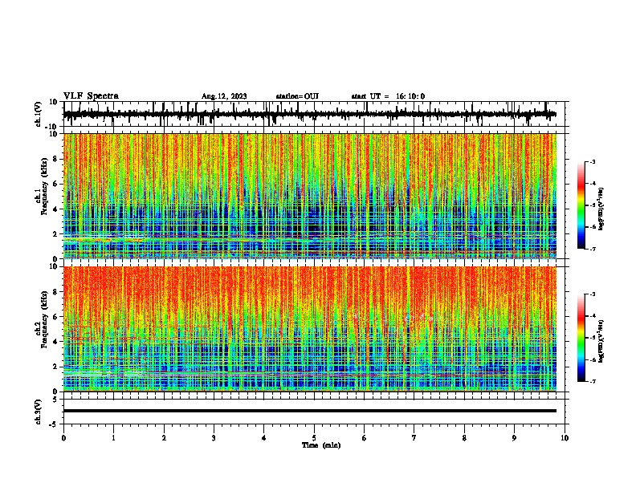
Task: Click the "start UT = 16:10:0" label
Action: (x=388, y=96)
